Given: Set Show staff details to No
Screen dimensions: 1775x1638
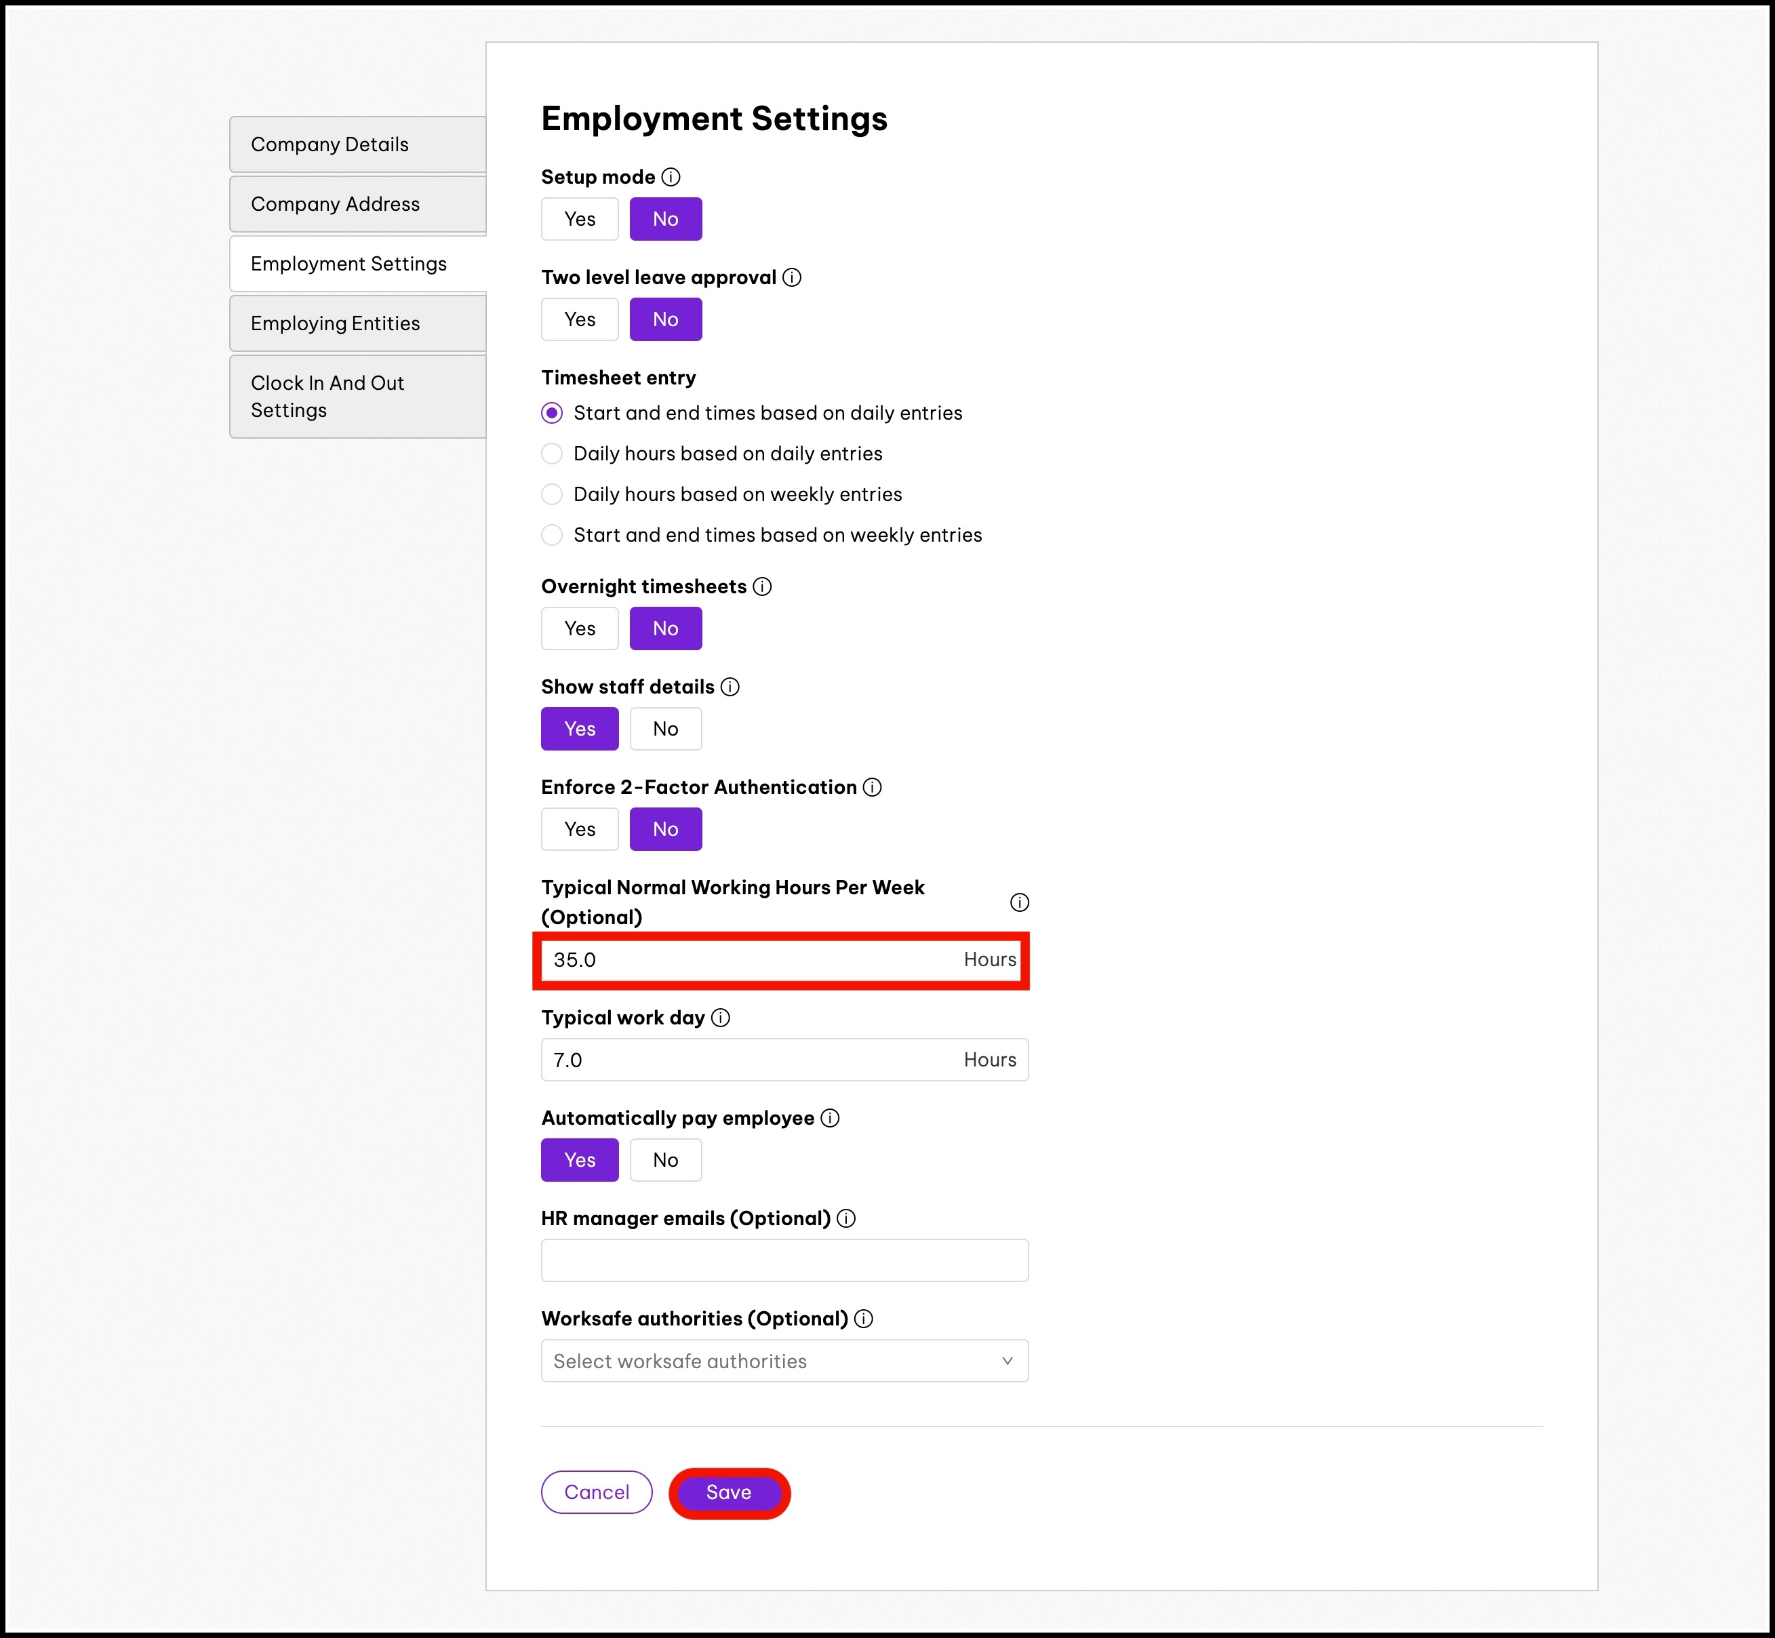Looking at the screenshot, I should tap(666, 729).
